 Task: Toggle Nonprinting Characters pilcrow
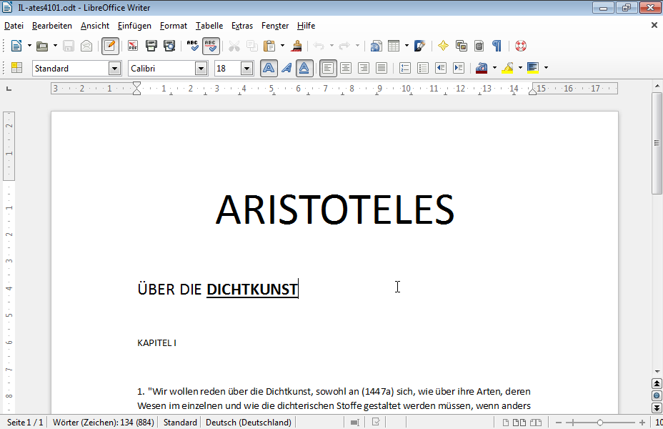click(497, 46)
